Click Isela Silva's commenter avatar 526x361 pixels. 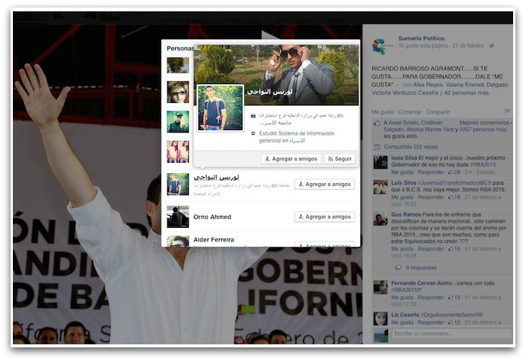(380, 162)
